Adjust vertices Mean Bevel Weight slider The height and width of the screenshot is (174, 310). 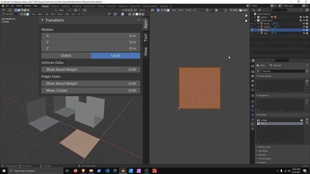(x=91, y=70)
